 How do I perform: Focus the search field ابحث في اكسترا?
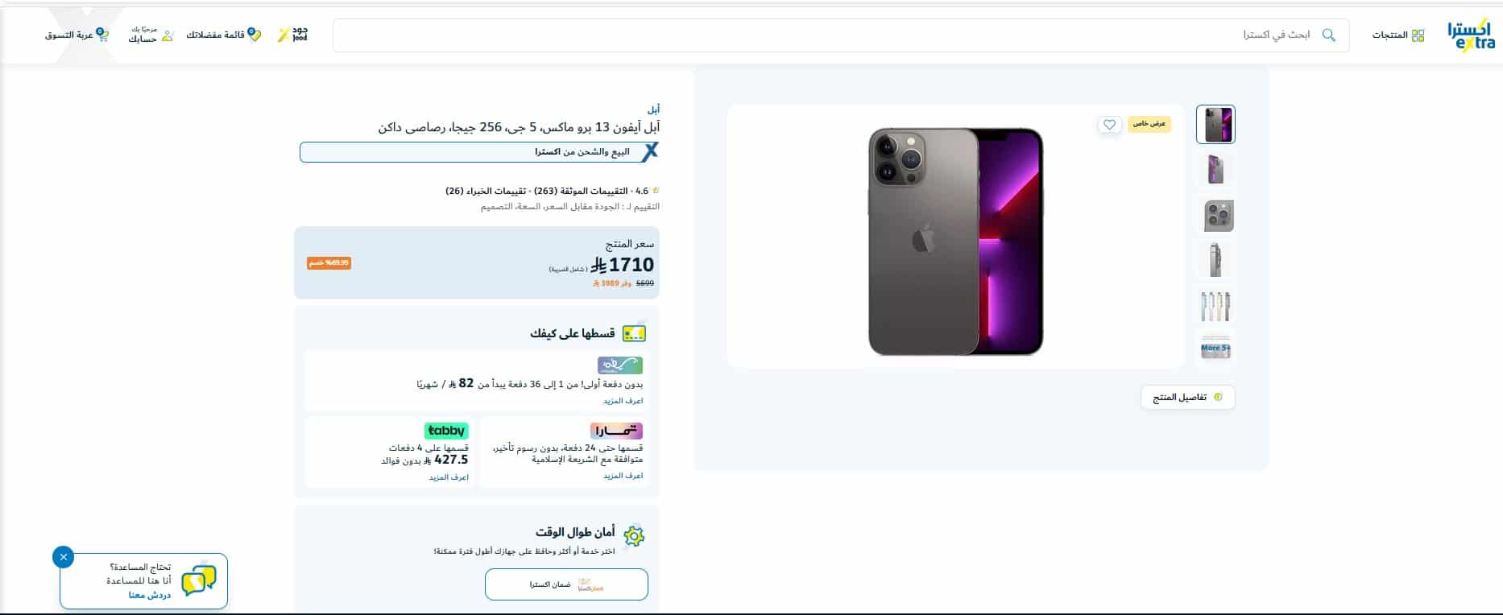coord(841,35)
